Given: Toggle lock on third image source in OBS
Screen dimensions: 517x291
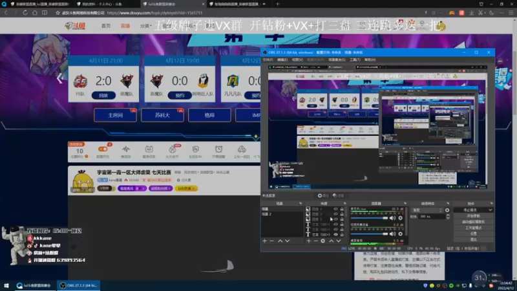Looking at the screenshot, I should tap(342, 219).
